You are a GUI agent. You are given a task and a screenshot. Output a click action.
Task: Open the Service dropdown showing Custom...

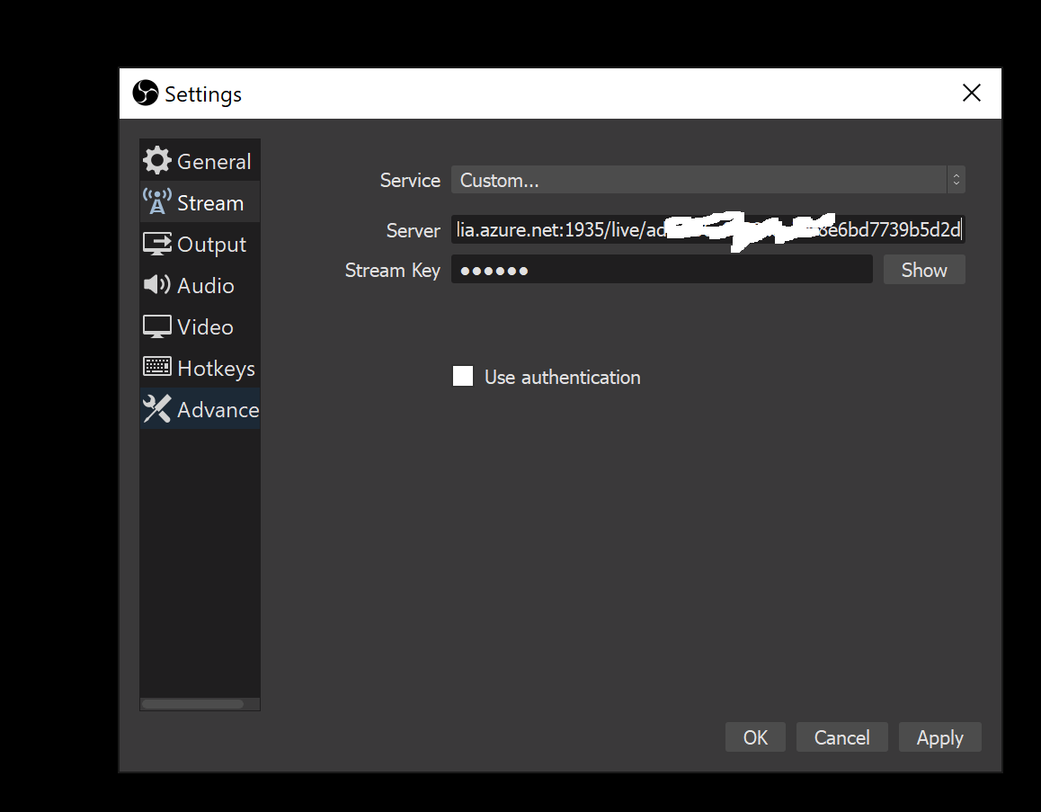pyautogui.click(x=698, y=180)
